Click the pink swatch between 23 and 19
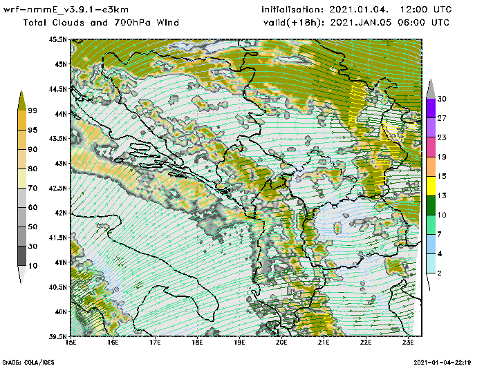The width and height of the screenshot is (484, 366). (431, 147)
